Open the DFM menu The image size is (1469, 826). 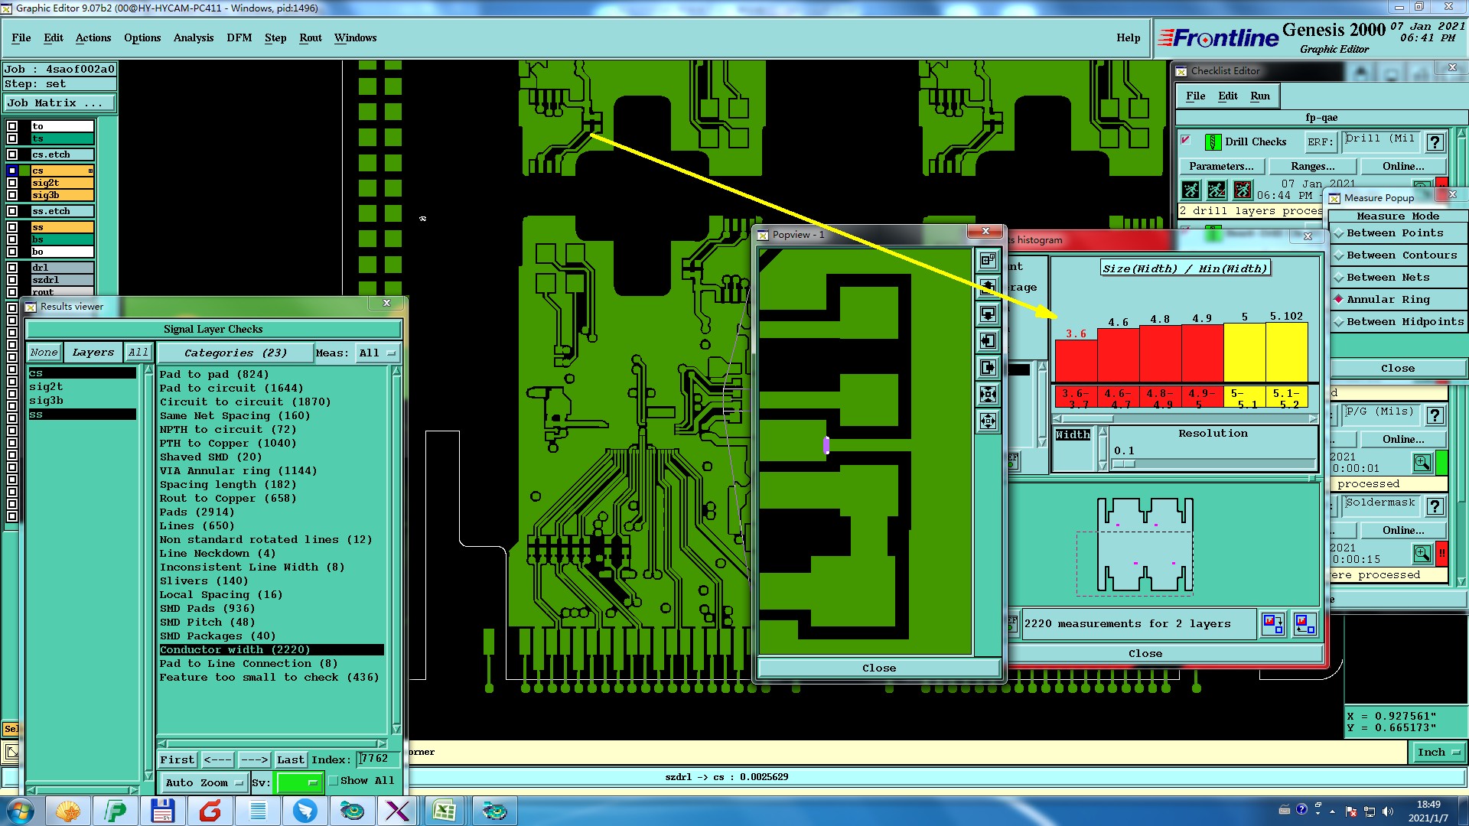click(239, 37)
